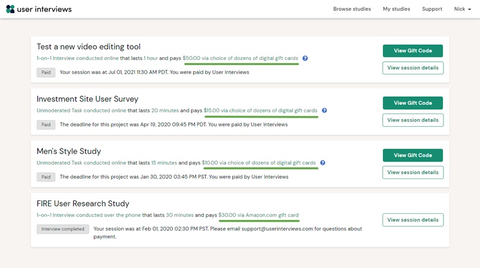This screenshot has height=268, width=480.
Task: View Gift Code for Men's Style Study
Action: pos(413,156)
